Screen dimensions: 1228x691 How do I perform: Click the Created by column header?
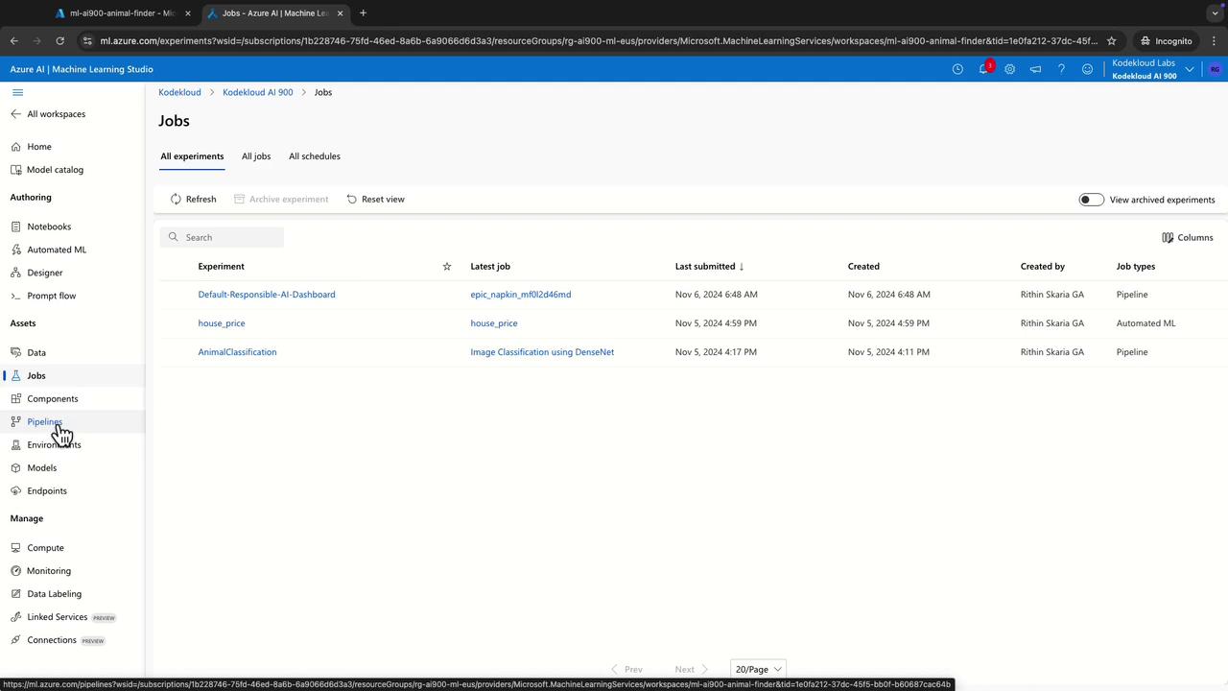pyautogui.click(x=1043, y=267)
